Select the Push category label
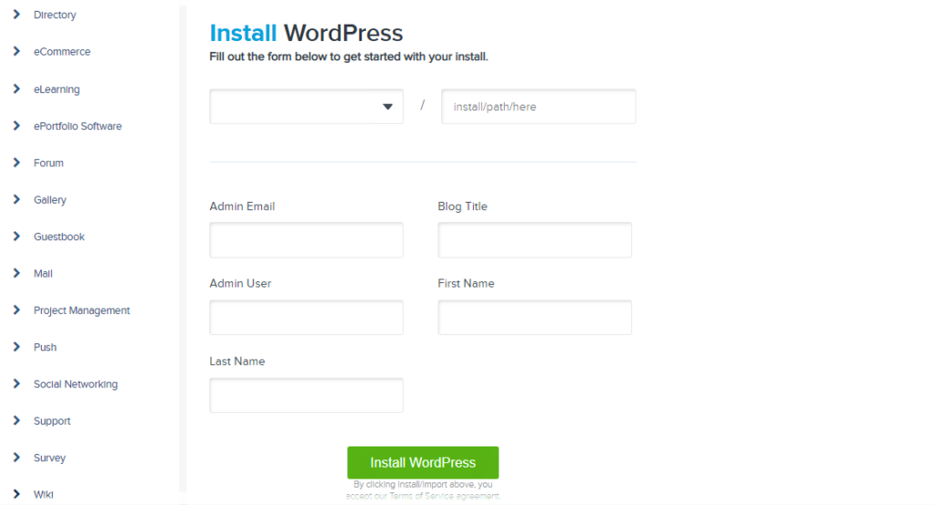Viewport: 935px width, 505px height. (46, 348)
